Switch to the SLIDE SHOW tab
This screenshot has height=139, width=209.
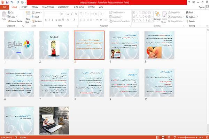coord(79,7)
